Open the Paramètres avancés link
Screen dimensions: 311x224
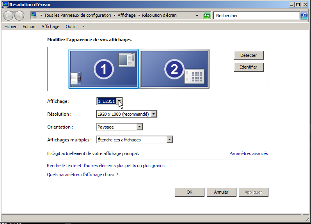click(249, 153)
